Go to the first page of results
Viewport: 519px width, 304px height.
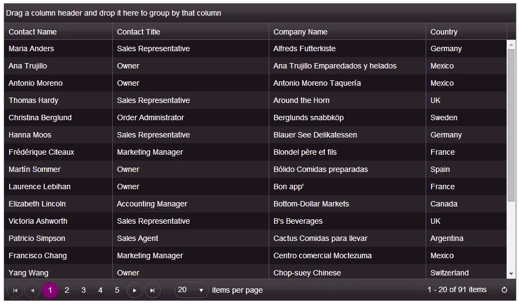15,291
